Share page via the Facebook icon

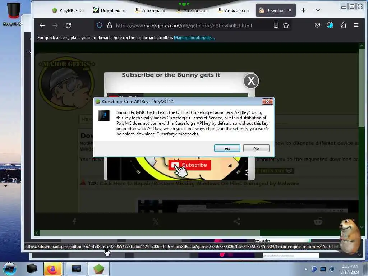[74, 221]
